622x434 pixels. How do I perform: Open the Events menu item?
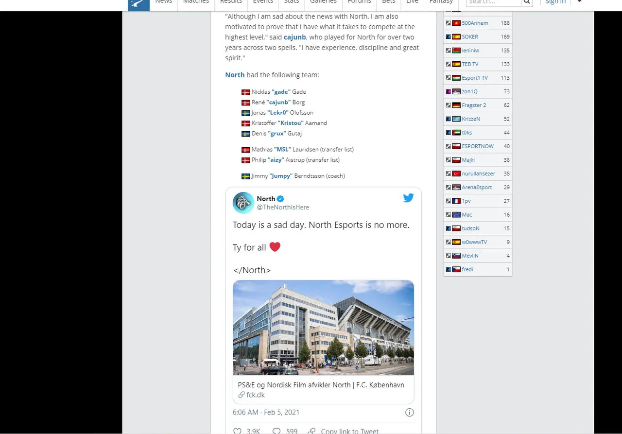point(263,2)
